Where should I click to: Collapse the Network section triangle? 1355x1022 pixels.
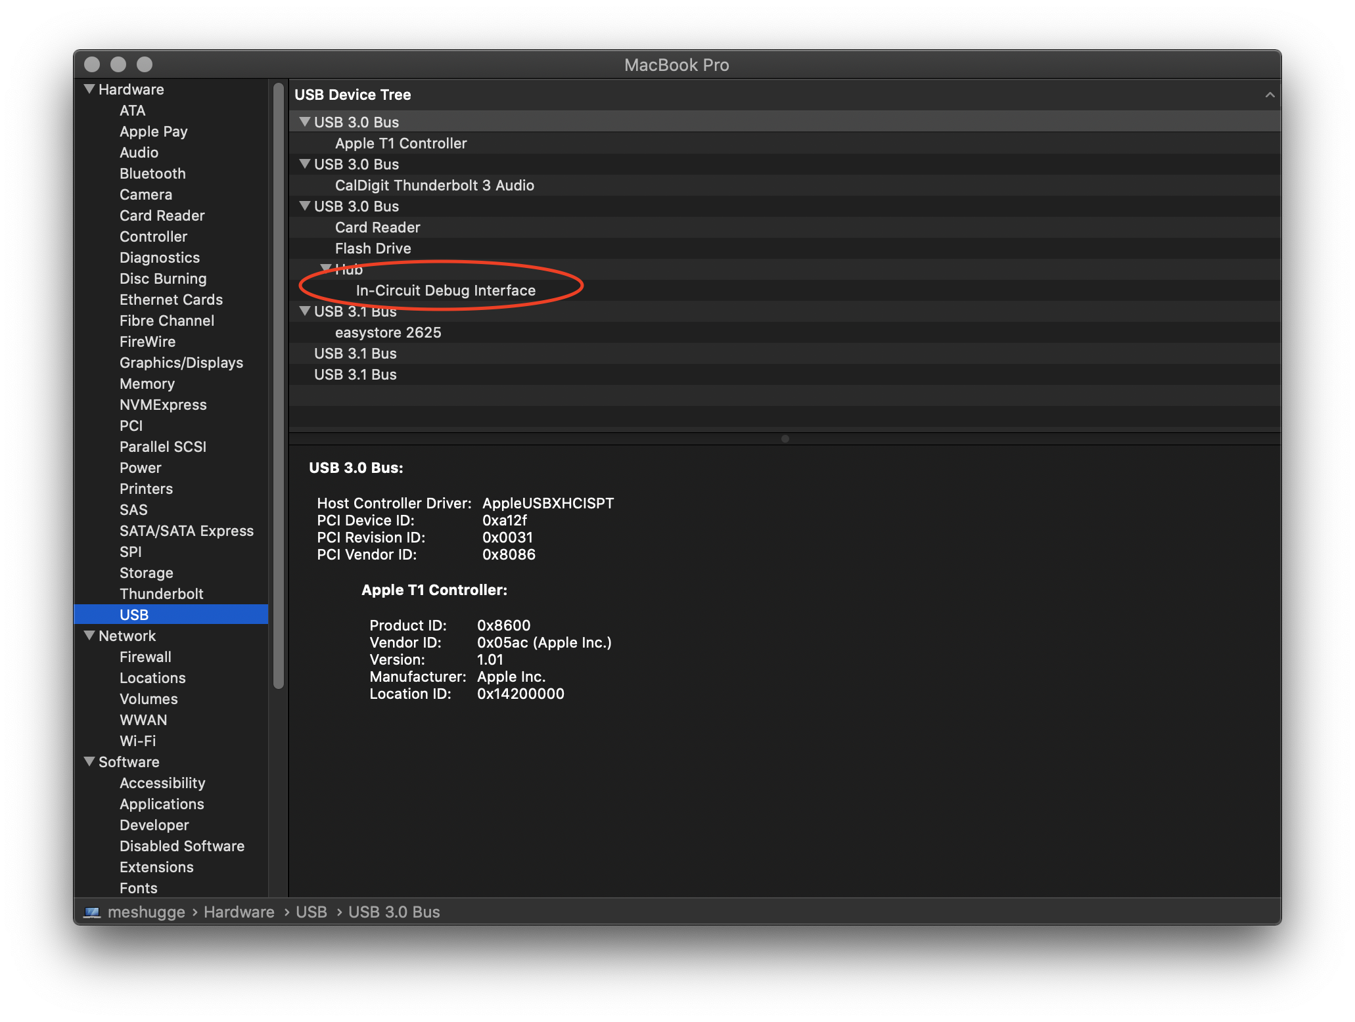(x=90, y=635)
